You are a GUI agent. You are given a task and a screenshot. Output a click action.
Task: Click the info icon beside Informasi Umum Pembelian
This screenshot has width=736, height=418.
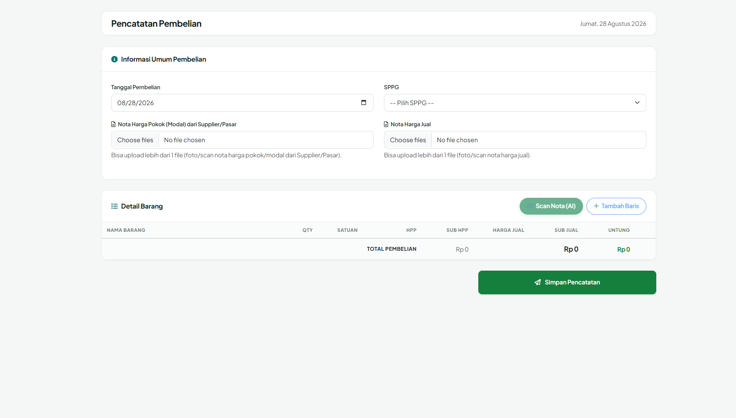[x=114, y=59]
